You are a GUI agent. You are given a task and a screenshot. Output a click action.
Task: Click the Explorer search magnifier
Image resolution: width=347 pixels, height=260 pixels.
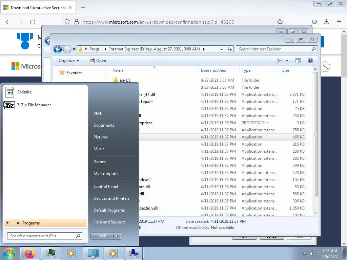[x=313, y=49]
